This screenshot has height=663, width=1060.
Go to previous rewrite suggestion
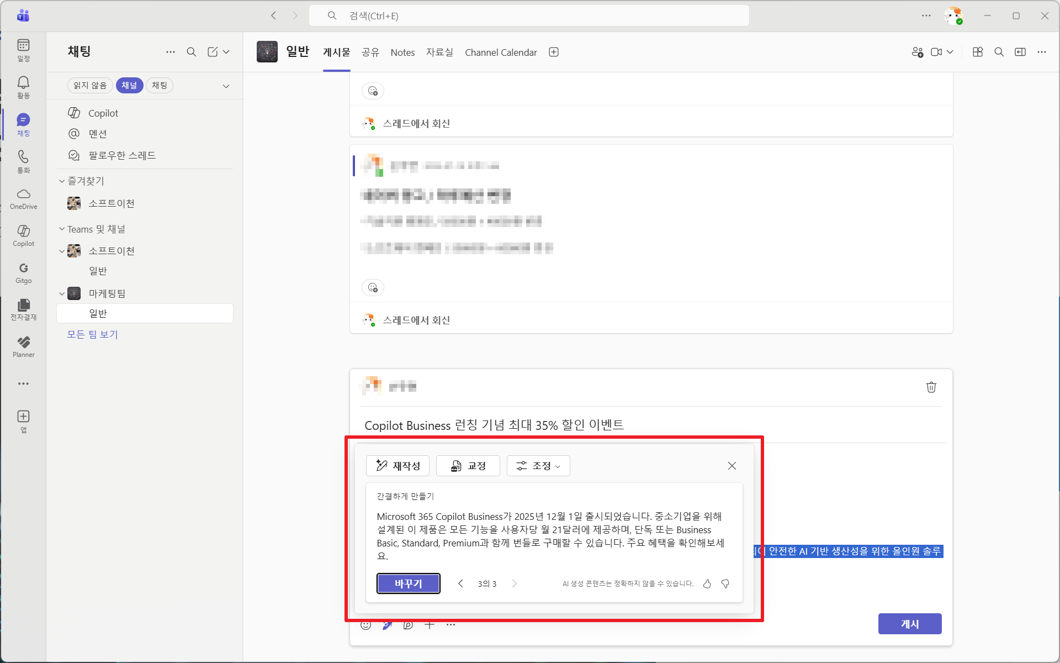(460, 583)
